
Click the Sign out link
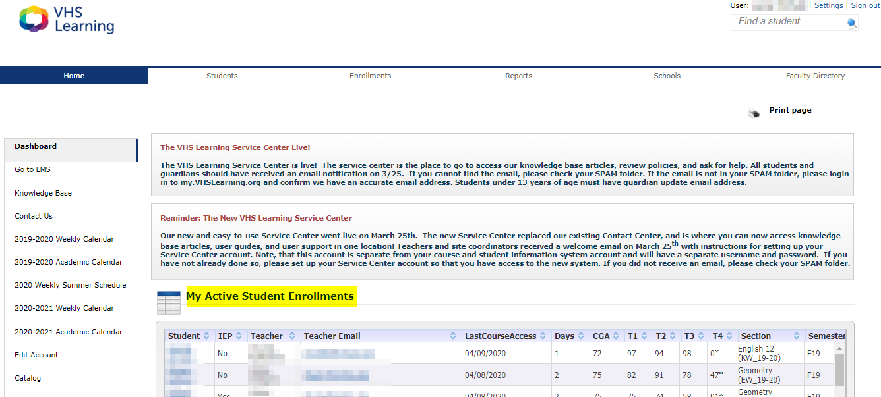[x=865, y=5]
